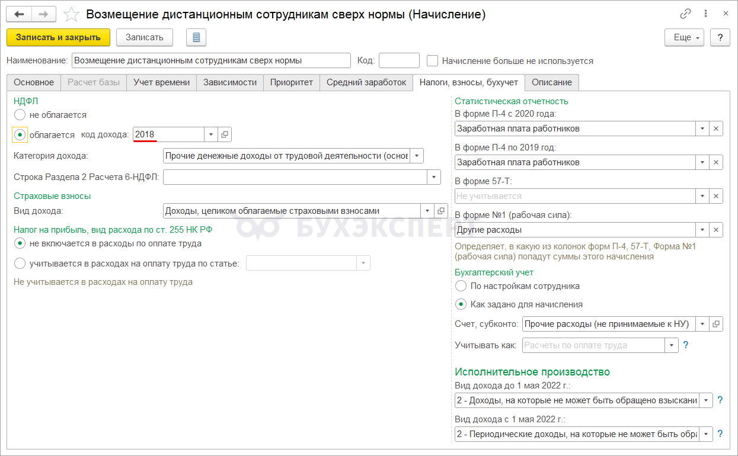Image resolution: width=738 pixels, height=456 pixels.
Task: Switch to the Приоритет tab
Action: (291, 82)
